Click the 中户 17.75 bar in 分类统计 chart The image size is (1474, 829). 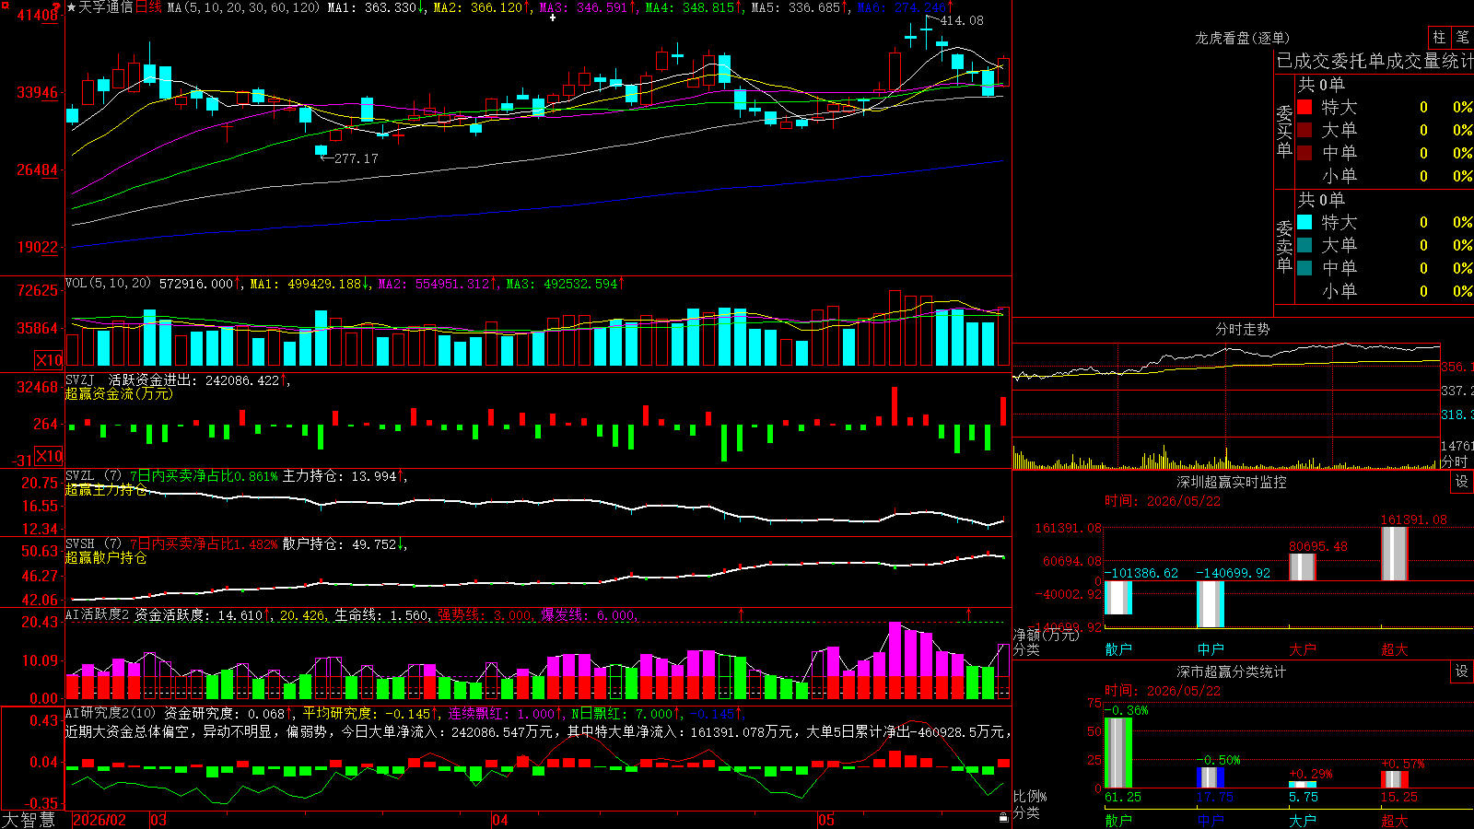click(1210, 777)
